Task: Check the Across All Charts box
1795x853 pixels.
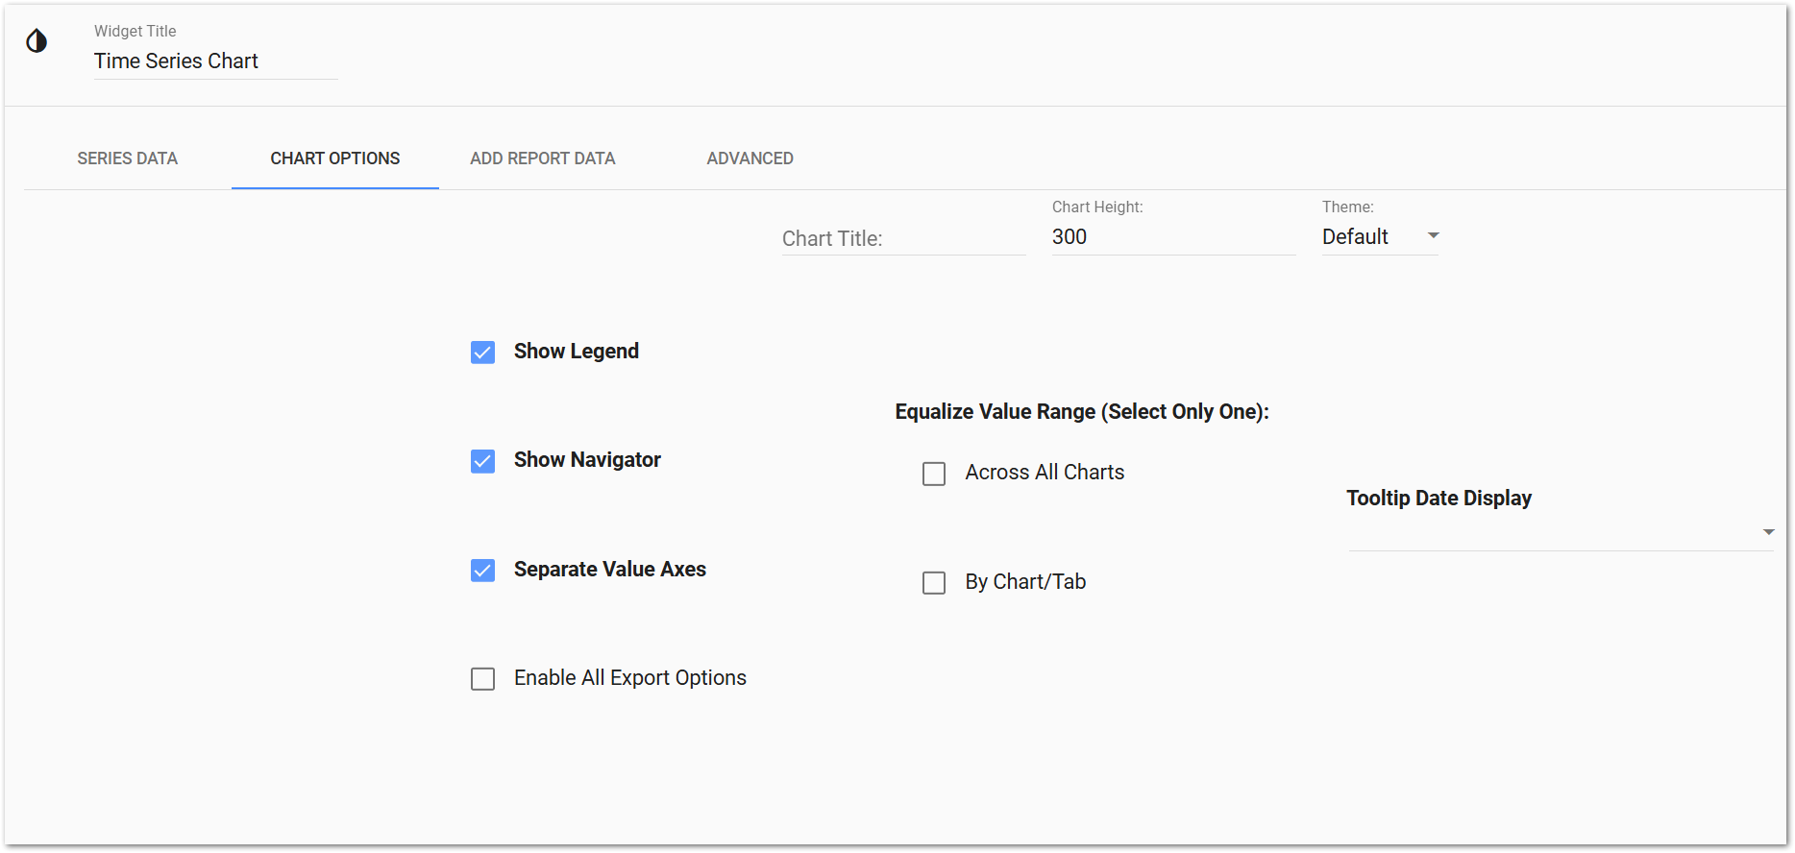Action: click(934, 474)
